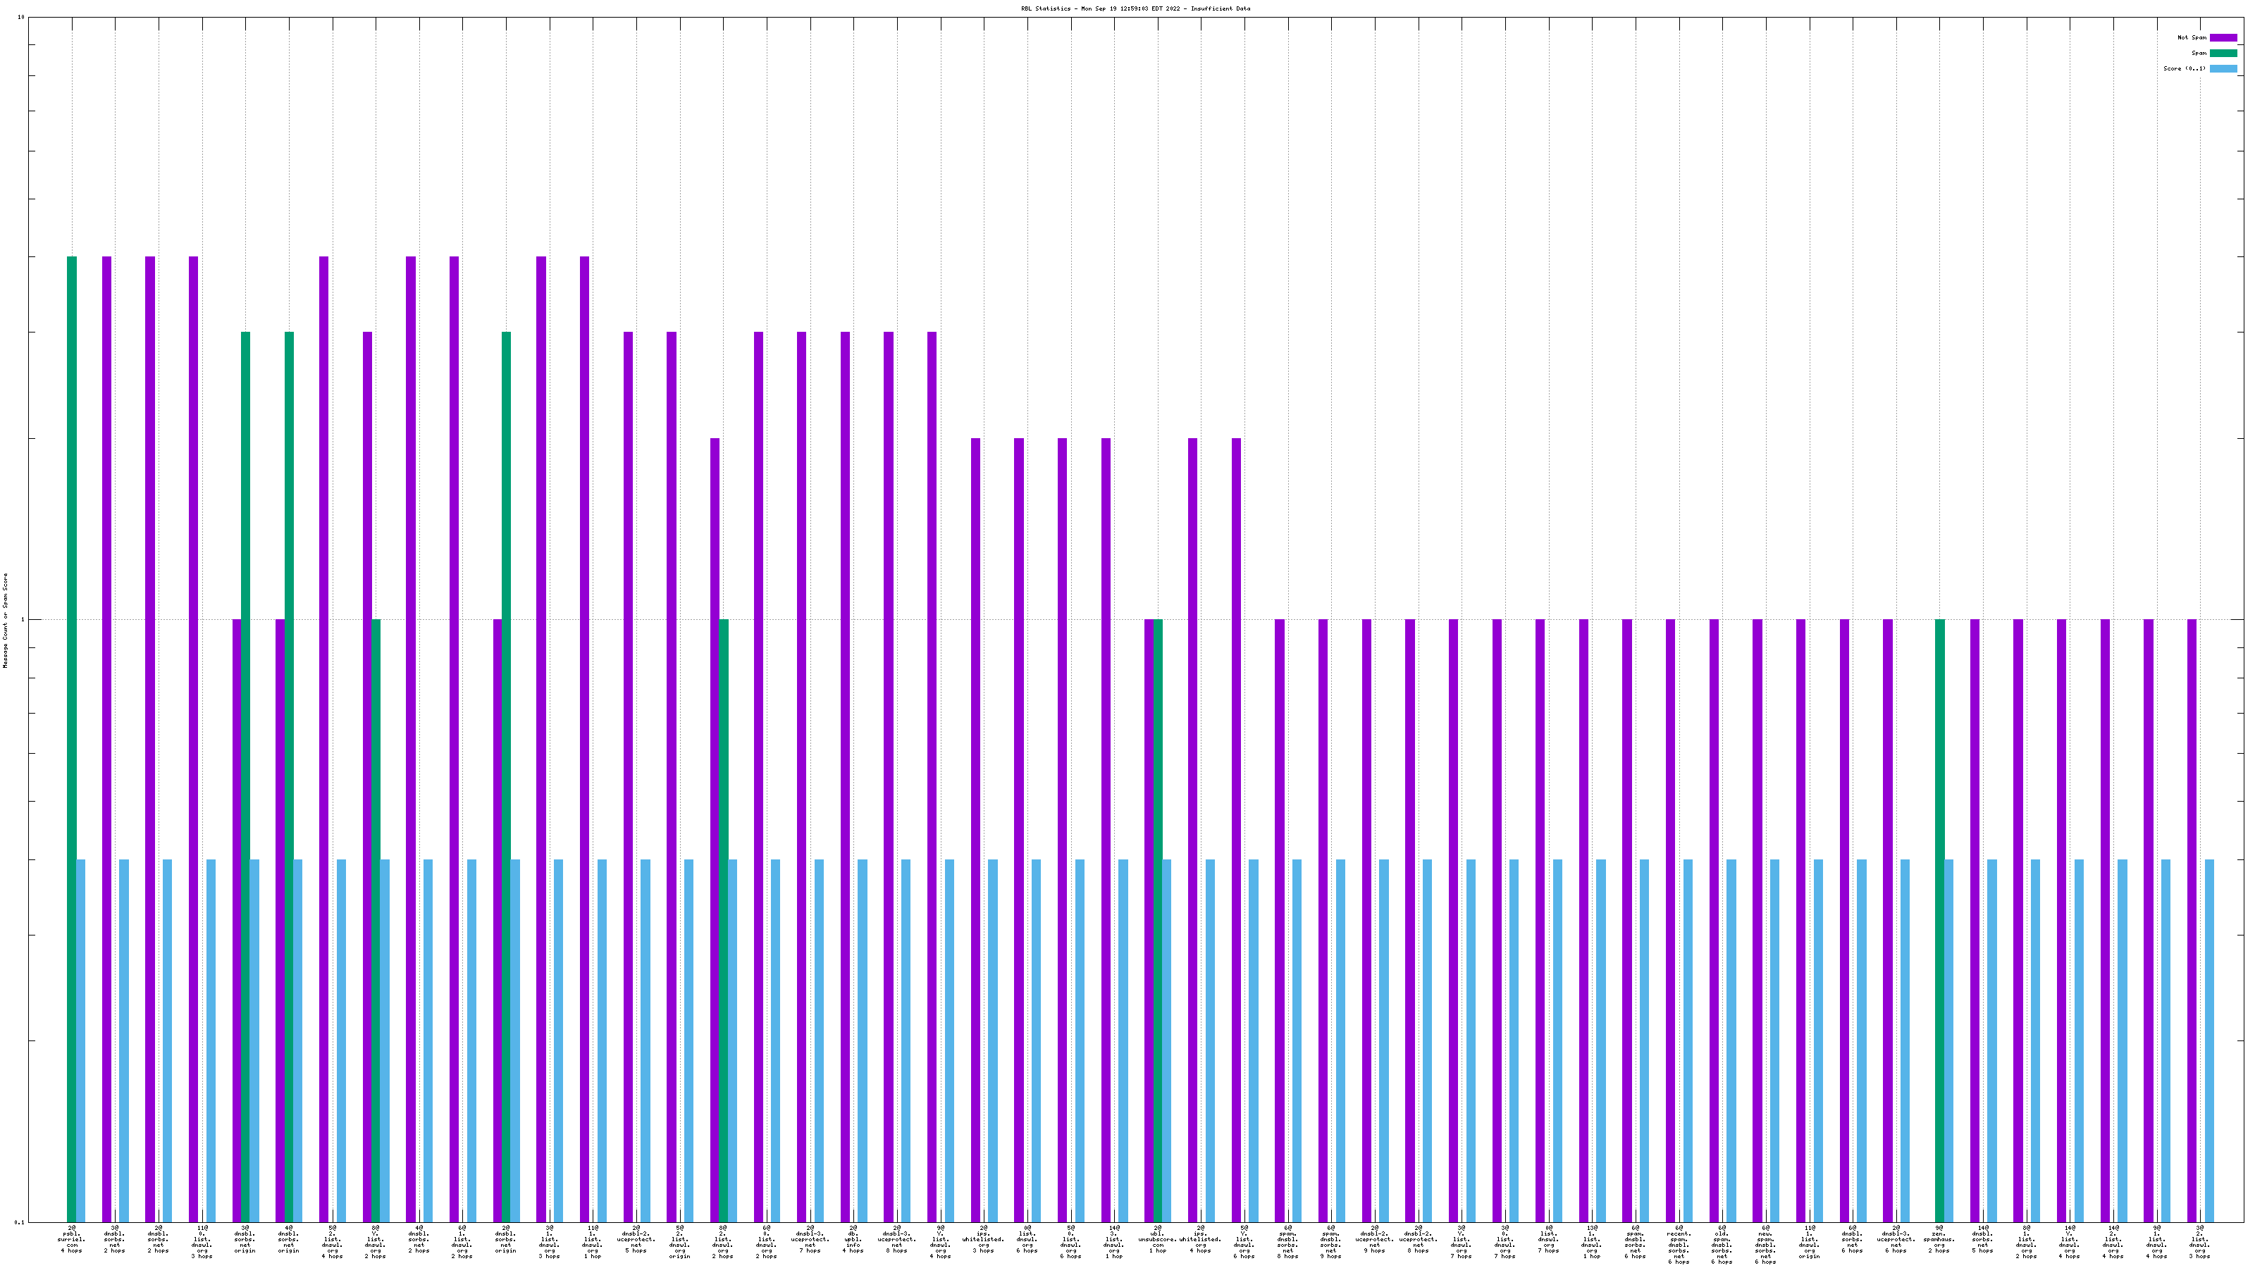Image resolution: width=2255 pixels, height=1268 pixels.
Task: Click the dnsbl-3.uceprotect.net 7 hops label
Action: (x=810, y=1239)
